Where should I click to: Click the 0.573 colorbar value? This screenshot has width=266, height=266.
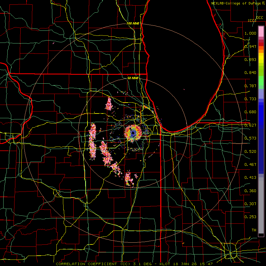(x=250, y=138)
